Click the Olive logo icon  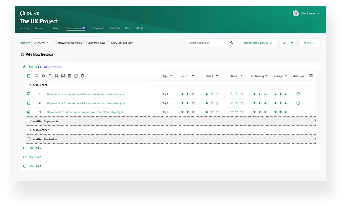coord(22,13)
